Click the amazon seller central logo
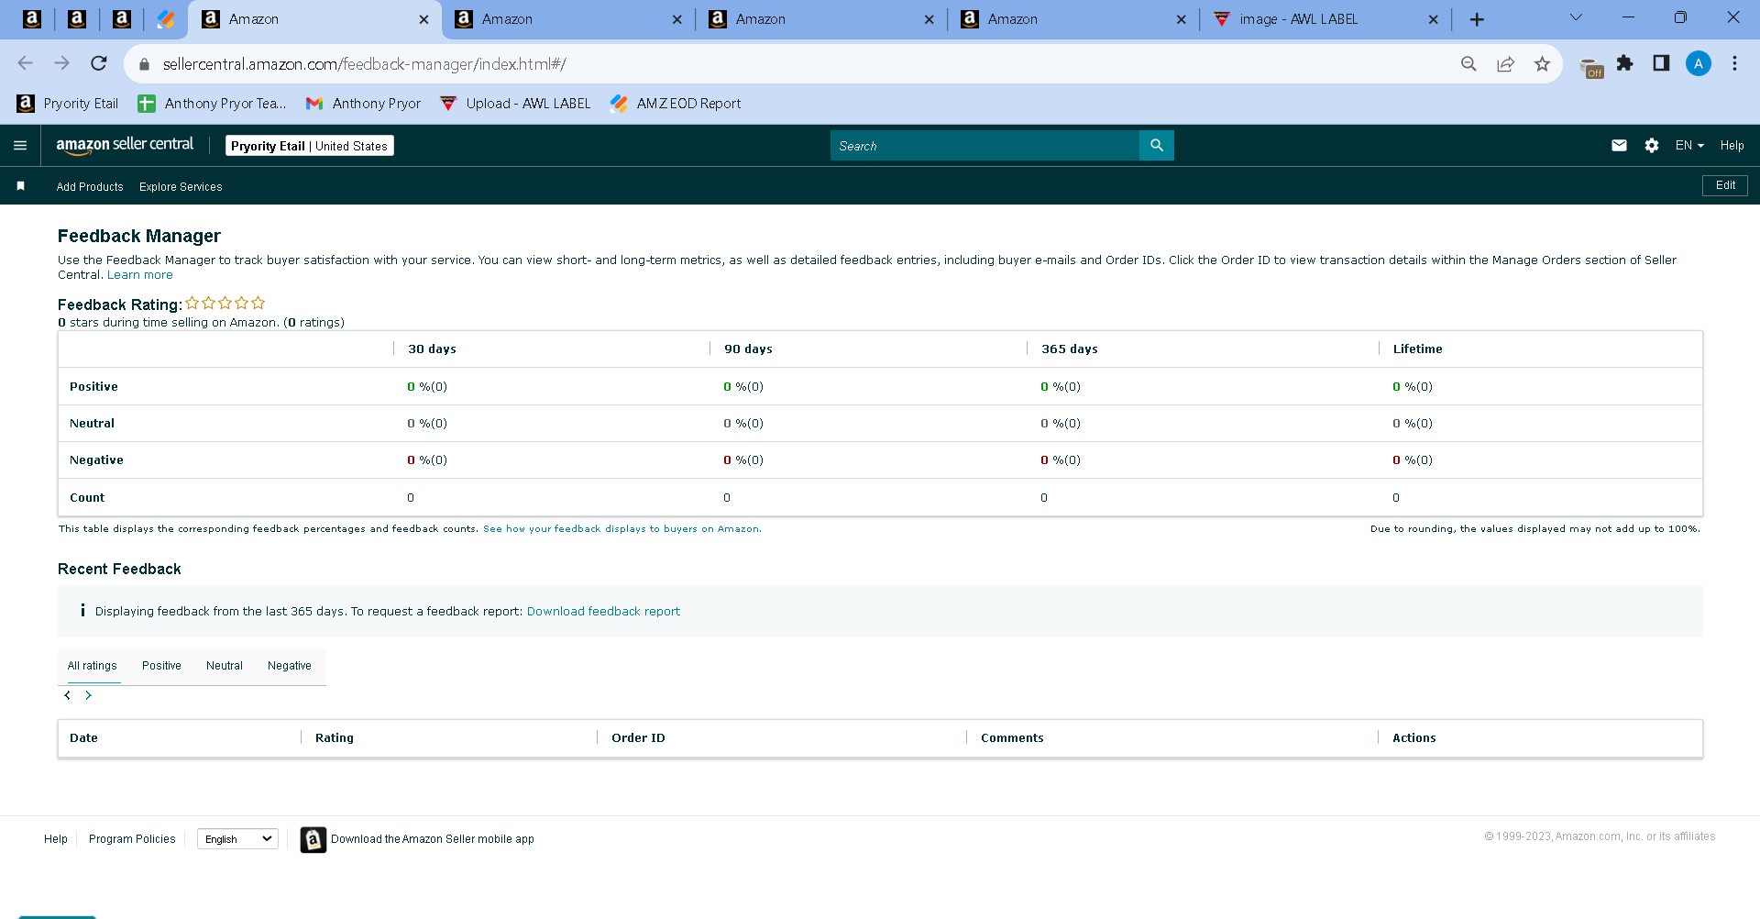The width and height of the screenshot is (1760, 919). click(x=125, y=145)
